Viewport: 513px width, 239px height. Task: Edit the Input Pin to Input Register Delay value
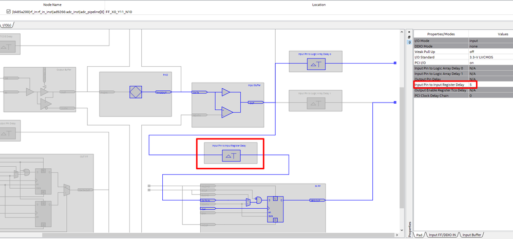[x=472, y=85]
